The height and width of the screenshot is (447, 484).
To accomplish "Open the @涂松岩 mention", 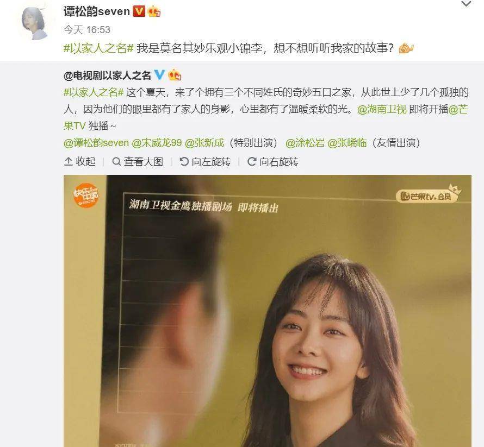I will point(305,143).
